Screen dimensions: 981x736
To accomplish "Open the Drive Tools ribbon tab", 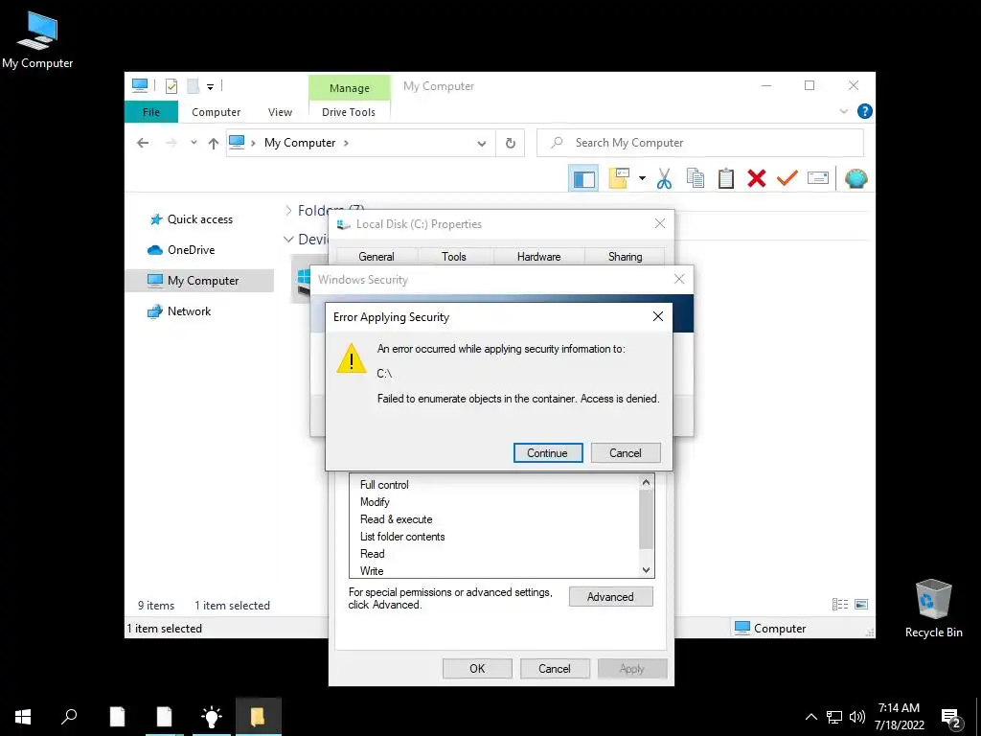I will coord(349,112).
